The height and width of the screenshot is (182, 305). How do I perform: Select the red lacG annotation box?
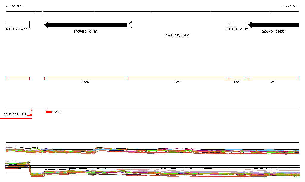tap(86, 79)
